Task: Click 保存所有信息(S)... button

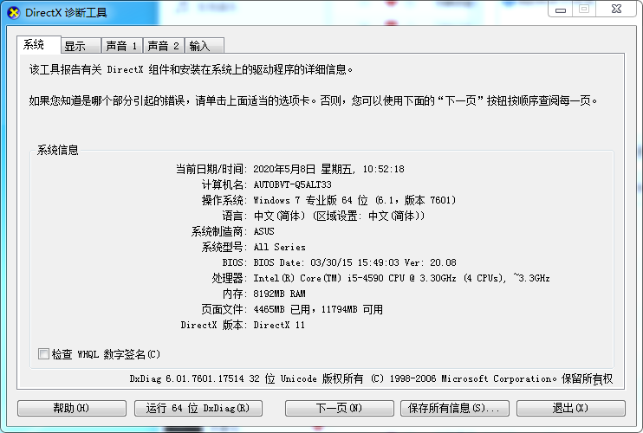Action: tap(455, 408)
